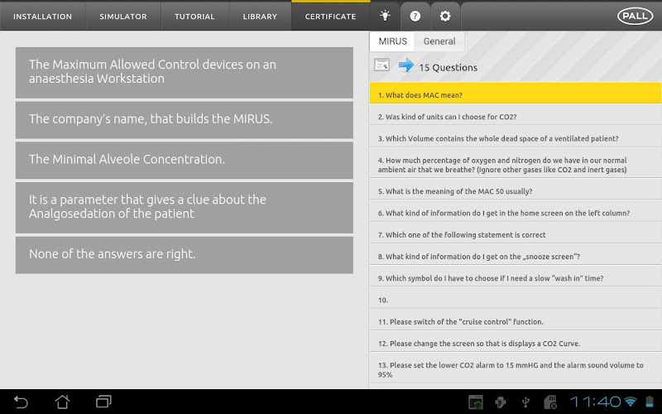Select the MIRUS tab
The height and width of the screenshot is (414, 662).
pos(392,41)
